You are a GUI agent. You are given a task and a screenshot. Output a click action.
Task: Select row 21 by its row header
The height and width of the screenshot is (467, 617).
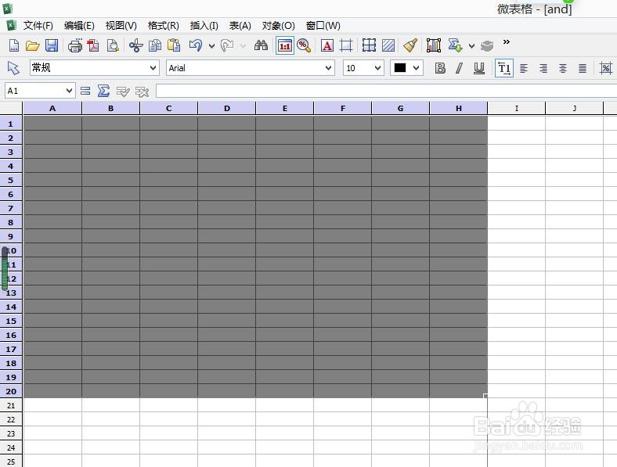(11, 405)
